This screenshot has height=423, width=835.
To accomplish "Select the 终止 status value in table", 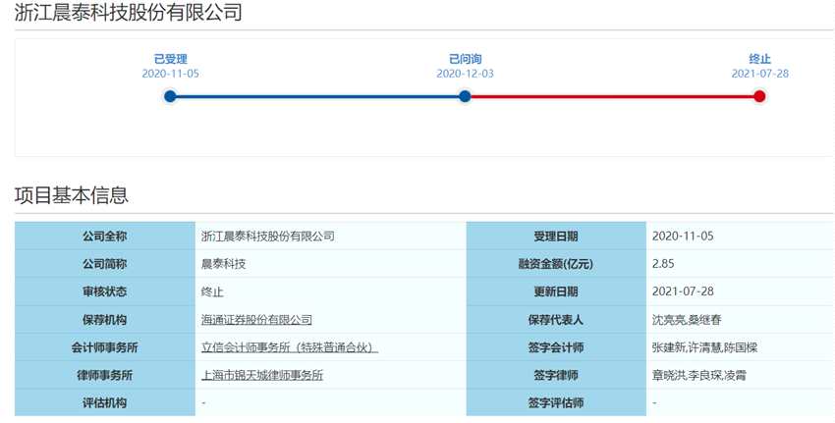I will (330, 291).
